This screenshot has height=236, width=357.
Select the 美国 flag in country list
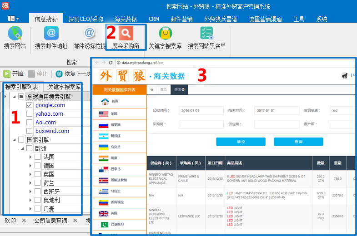[x=103, y=114]
